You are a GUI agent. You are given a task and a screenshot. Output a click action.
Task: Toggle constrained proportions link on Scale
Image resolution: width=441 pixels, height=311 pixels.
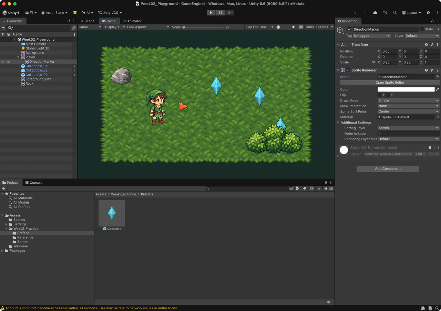[373, 62]
